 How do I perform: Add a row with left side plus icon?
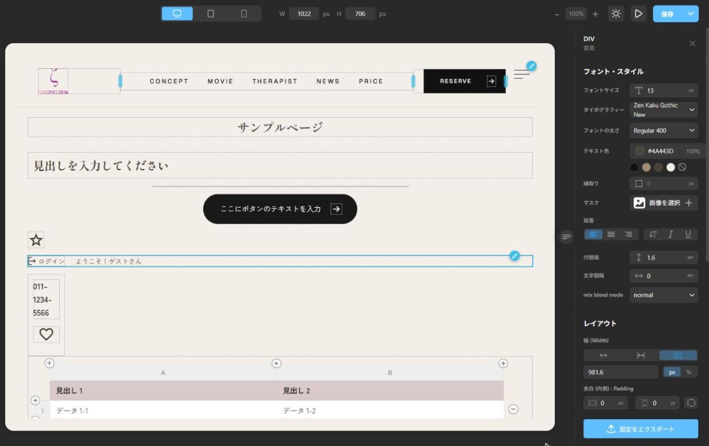(35, 400)
